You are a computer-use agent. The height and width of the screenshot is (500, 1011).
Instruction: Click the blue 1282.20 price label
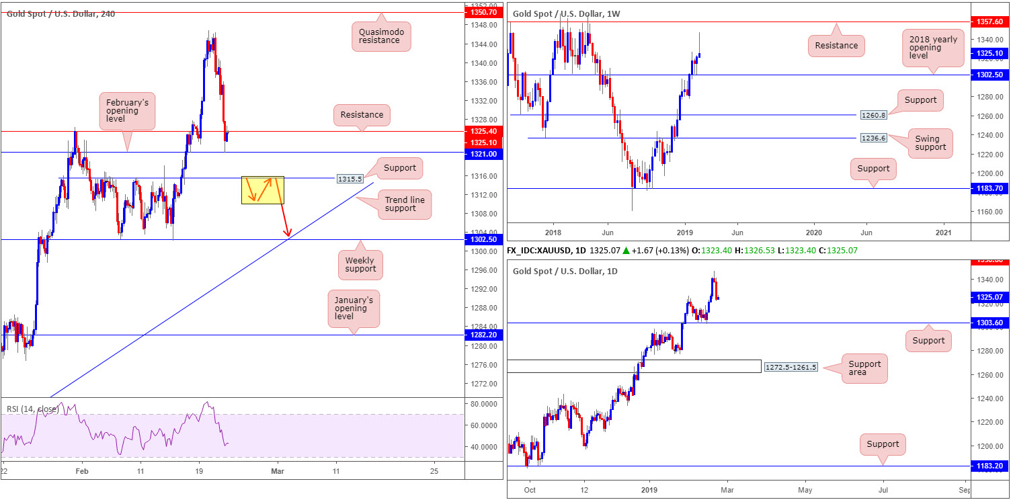click(x=484, y=335)
